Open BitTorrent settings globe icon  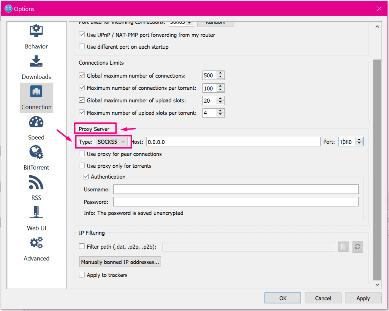coord(36,152)
